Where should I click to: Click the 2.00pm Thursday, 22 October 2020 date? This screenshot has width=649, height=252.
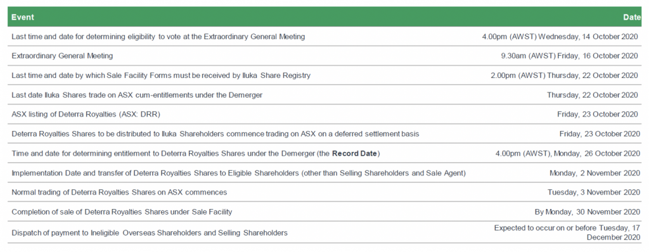tap(564, 75)
